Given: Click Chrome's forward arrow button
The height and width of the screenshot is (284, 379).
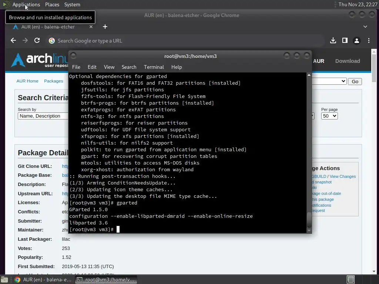Looking at the screenshot, I should [25, 41].
